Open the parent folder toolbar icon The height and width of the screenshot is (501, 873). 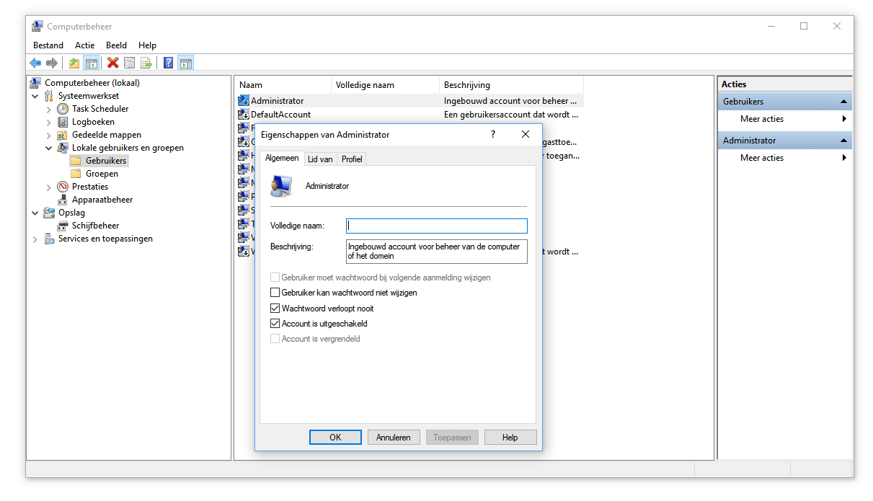click(x=74, y=63)
